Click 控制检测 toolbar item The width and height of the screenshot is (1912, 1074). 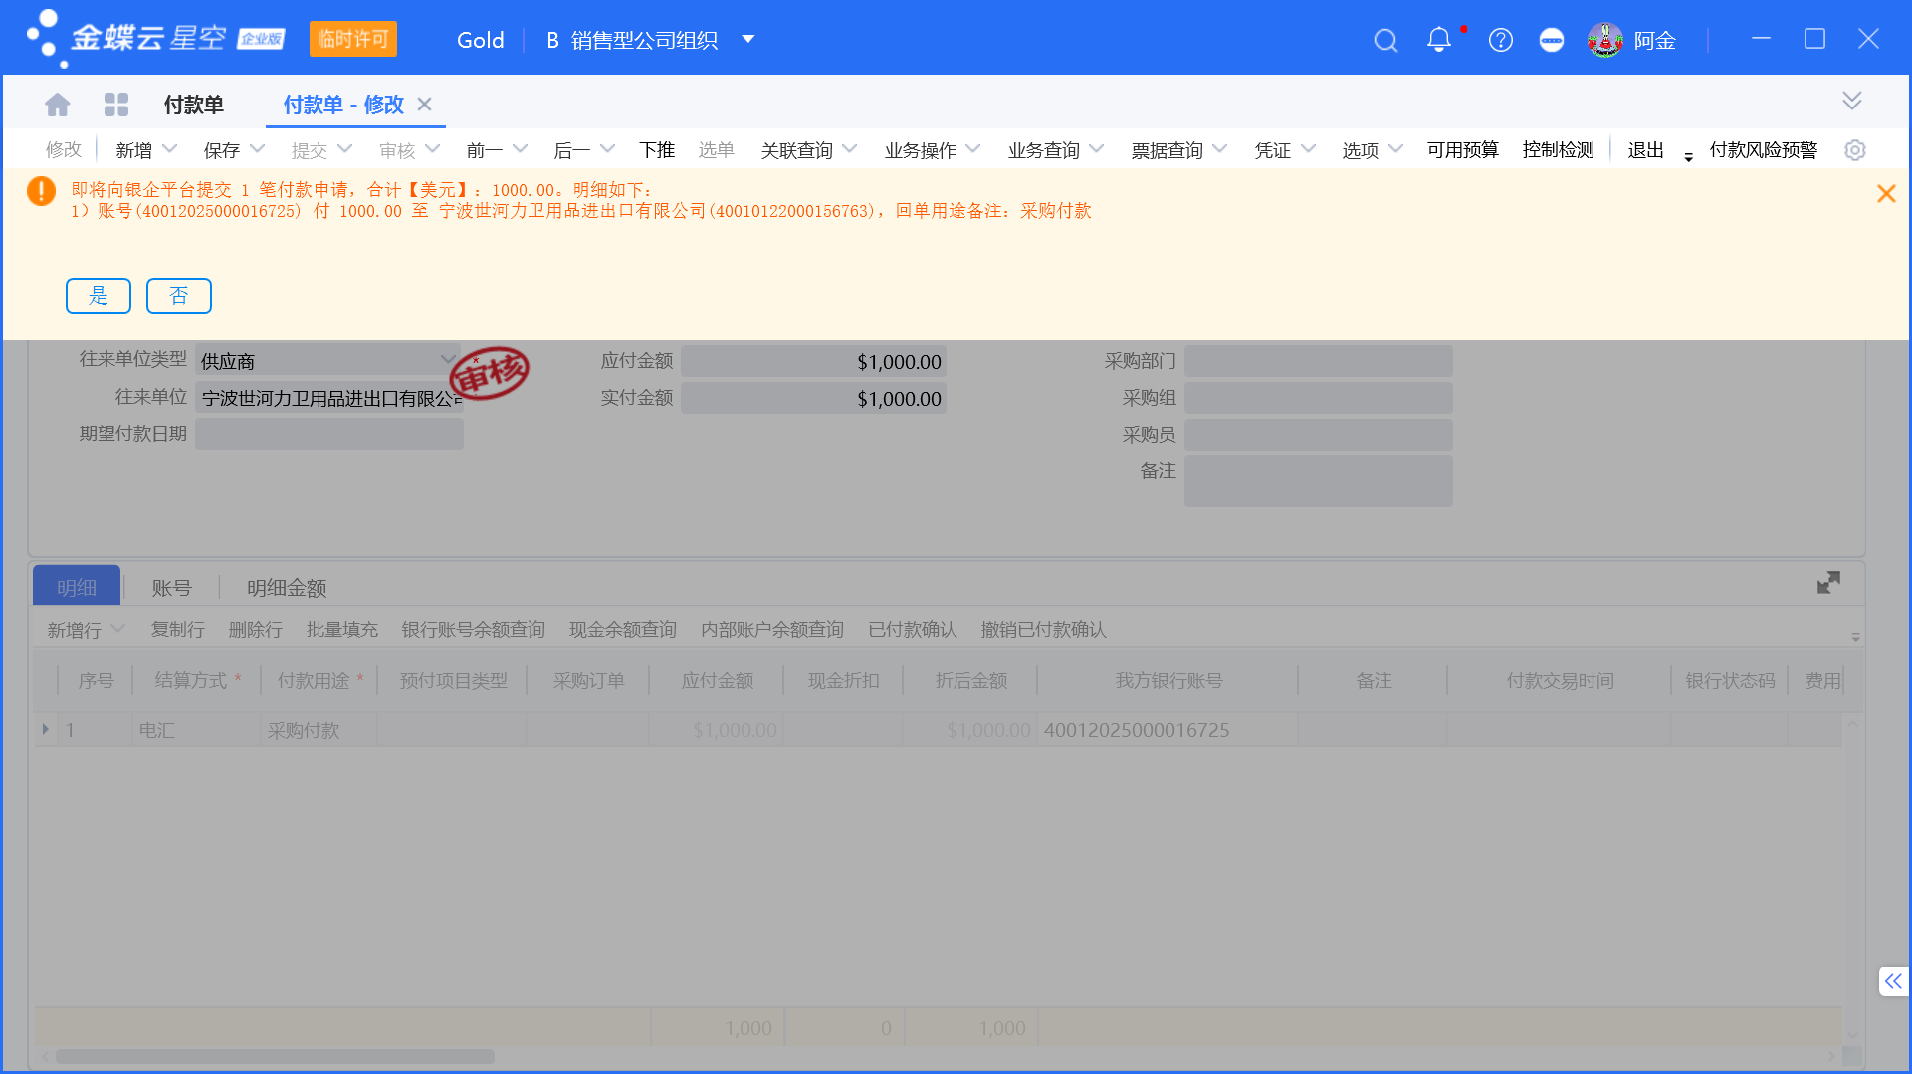click(1559, 150)
